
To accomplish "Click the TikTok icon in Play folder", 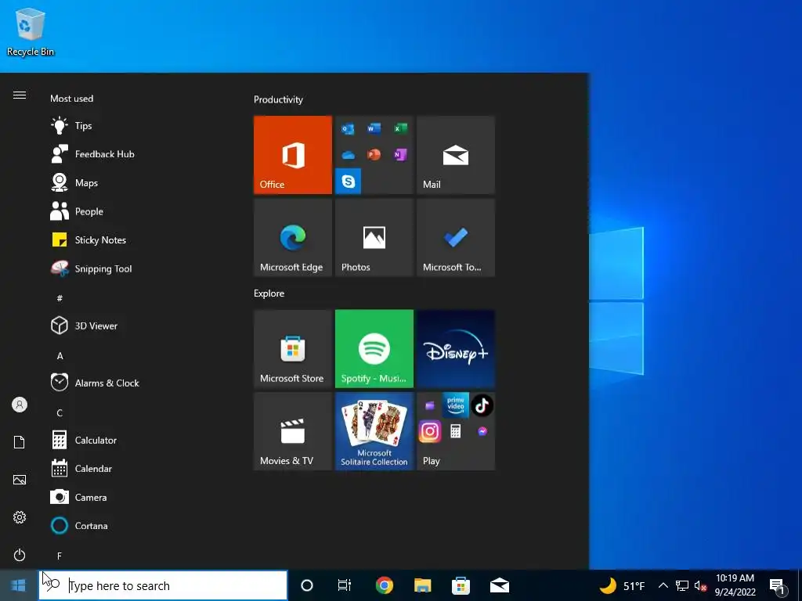I will pos(482,405).
